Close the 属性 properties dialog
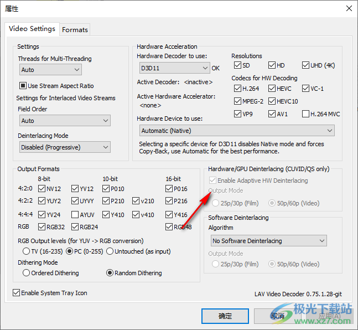358x330 pixels. point(349,8)
